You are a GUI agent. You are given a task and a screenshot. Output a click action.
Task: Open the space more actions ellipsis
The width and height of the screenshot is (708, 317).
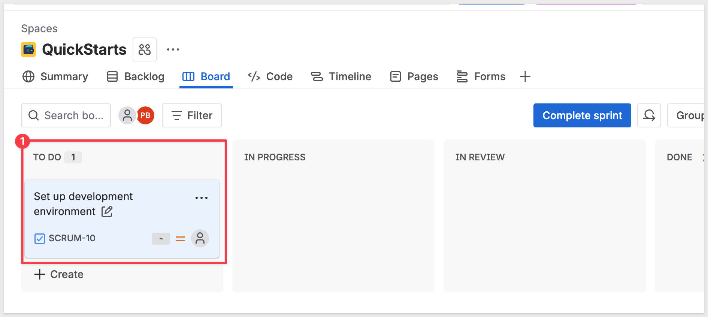(x=173, y=49)
